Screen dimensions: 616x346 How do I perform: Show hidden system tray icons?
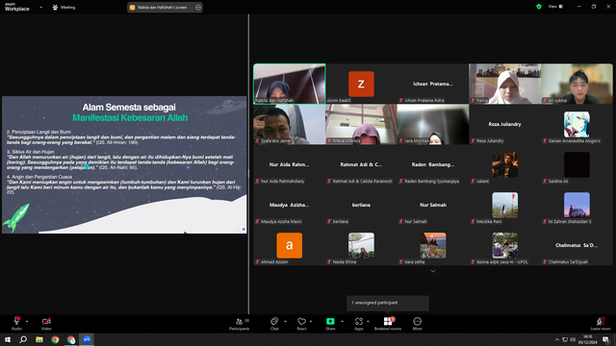coord(557,339)
